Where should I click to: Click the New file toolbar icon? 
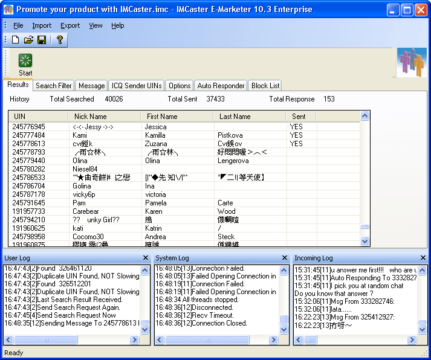[15, 40]
